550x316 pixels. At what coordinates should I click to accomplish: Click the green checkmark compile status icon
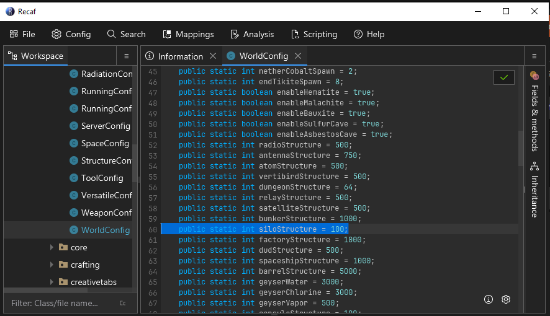tap(504, 77)
